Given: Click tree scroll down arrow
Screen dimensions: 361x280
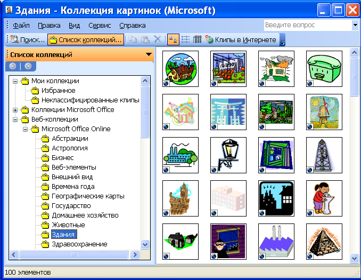Looking at the screenshot, I should (145, 244).
